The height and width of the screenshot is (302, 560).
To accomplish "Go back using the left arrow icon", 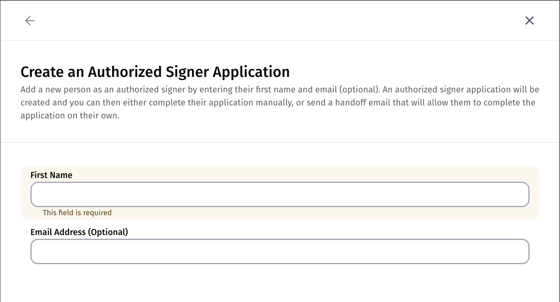I will [x=30, y=21].
